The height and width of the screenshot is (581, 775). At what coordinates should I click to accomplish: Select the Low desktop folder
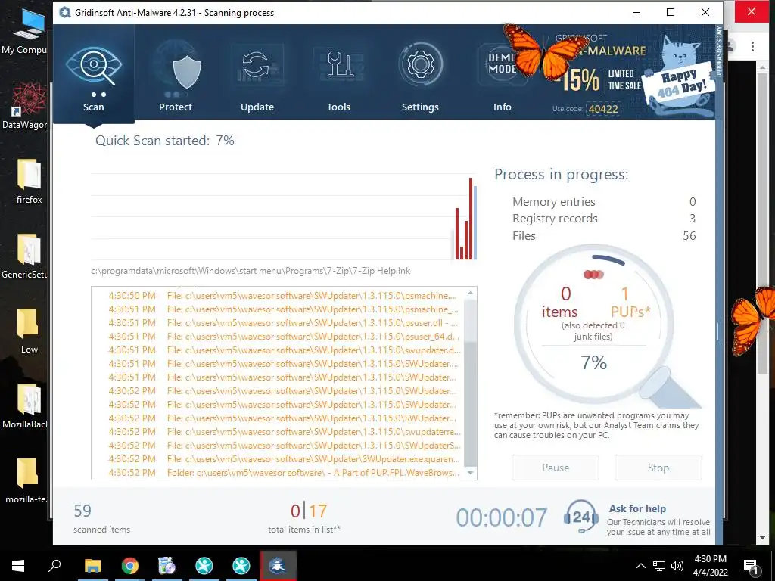[x=29, y=331]
